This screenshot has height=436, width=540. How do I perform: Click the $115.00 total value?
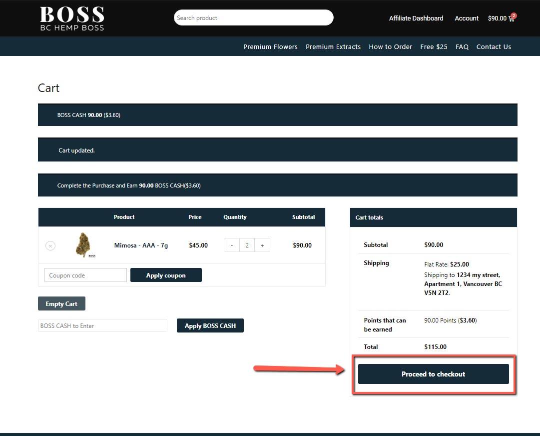click(435, 346)
